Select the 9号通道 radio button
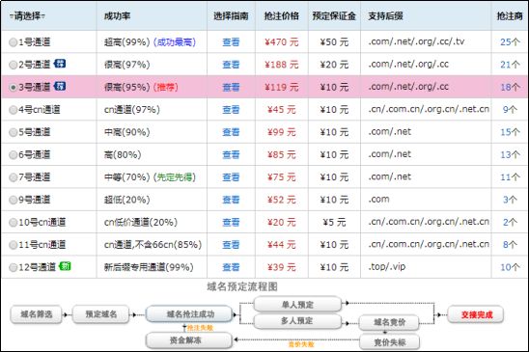529x352 pixels. coord(13,200)
